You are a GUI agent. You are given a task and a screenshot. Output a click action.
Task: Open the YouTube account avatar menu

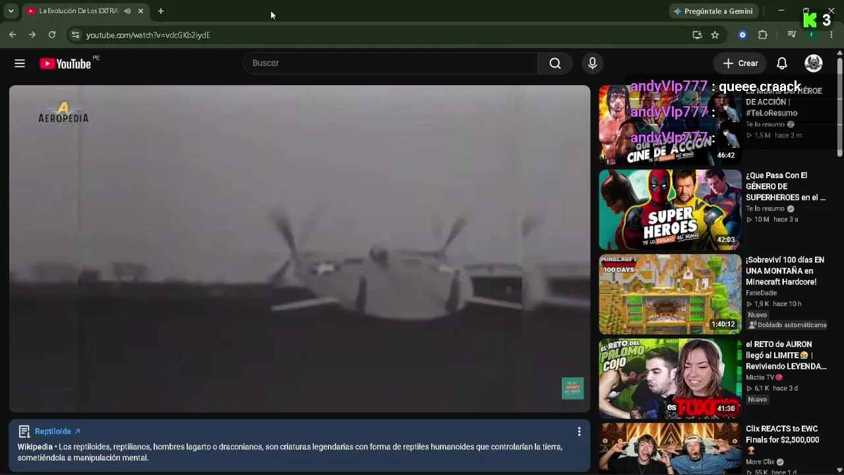814,63
